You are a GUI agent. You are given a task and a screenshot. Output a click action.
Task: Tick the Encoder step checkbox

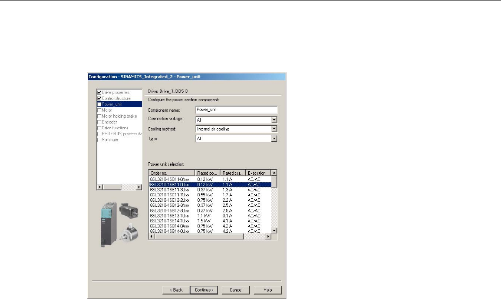click(99, 122)
